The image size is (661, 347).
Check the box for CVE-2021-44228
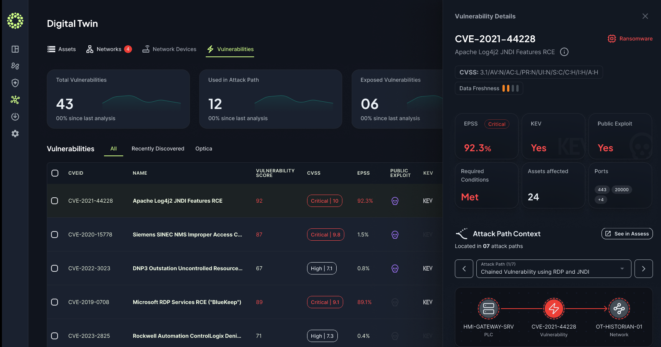55,201
